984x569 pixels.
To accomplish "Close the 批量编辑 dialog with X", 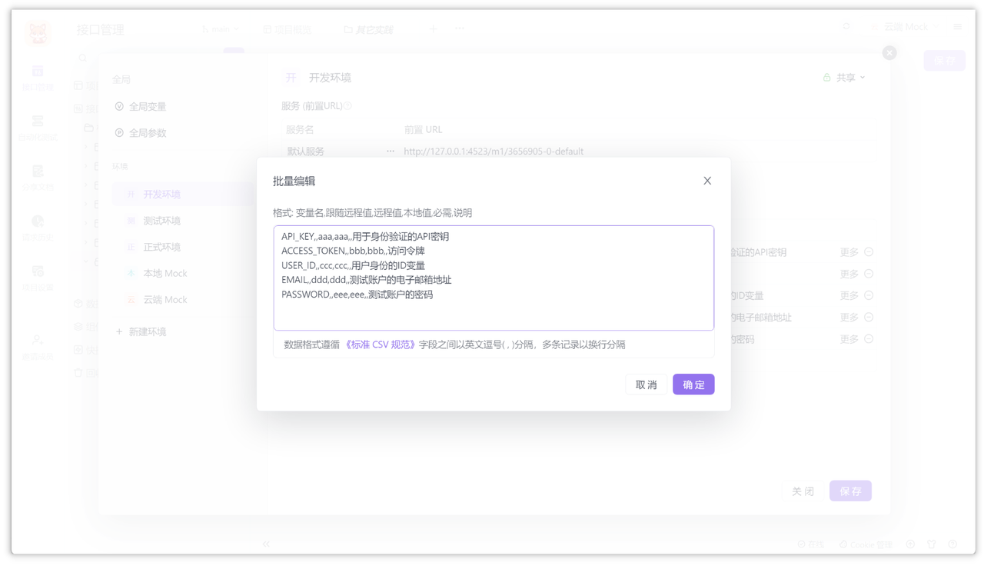I will pyautogui.click(x=707, y=181).
